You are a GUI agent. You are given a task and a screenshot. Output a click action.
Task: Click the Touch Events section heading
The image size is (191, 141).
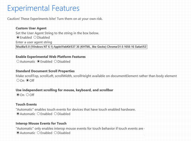(26, 104)
